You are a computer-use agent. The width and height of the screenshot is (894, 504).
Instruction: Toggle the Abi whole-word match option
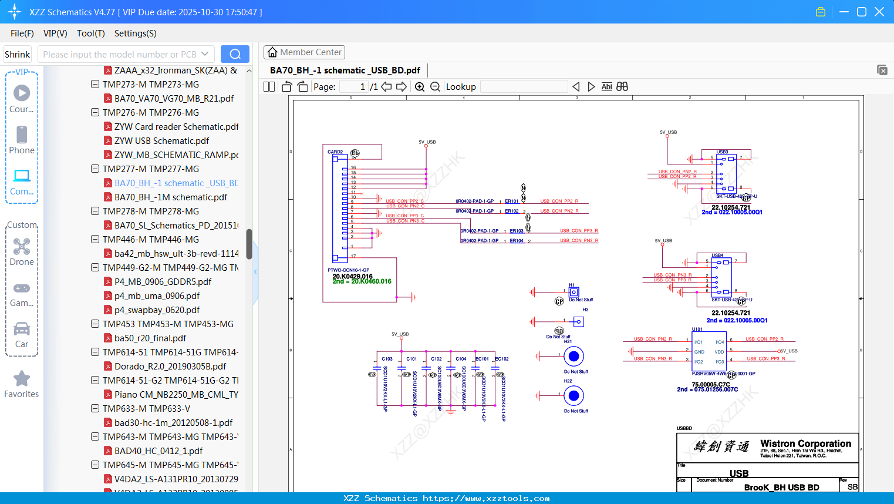[606, 87]
